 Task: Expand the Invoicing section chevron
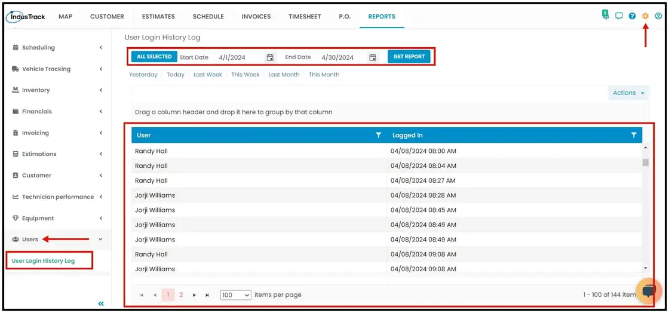101,133
